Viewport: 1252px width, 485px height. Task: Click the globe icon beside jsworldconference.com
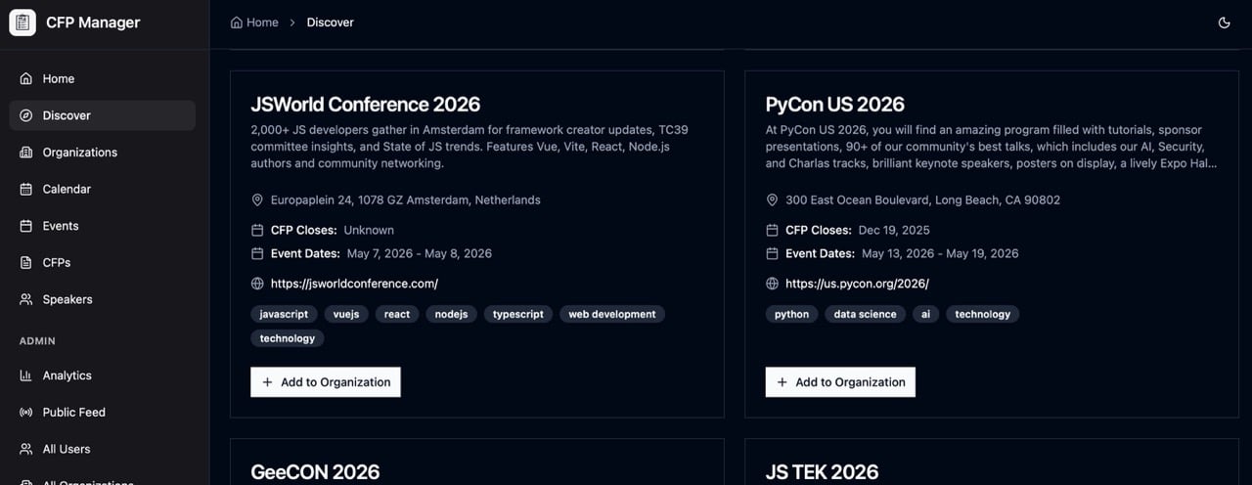[257, 284]
